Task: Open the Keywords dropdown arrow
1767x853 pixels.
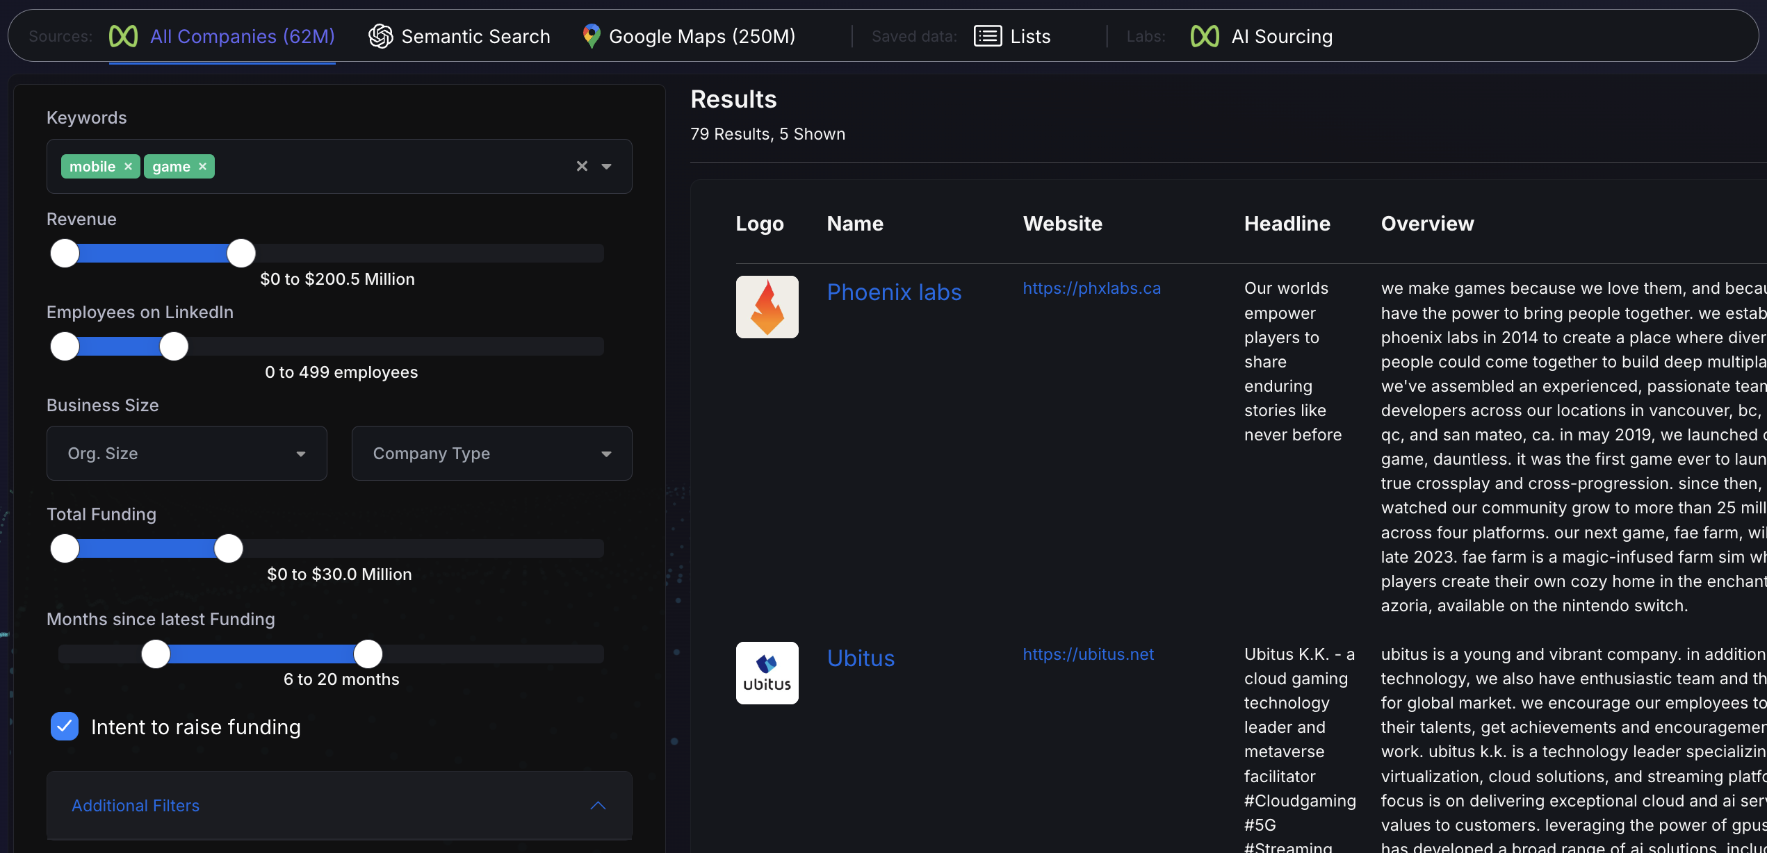Action: (x=607, y=167)
